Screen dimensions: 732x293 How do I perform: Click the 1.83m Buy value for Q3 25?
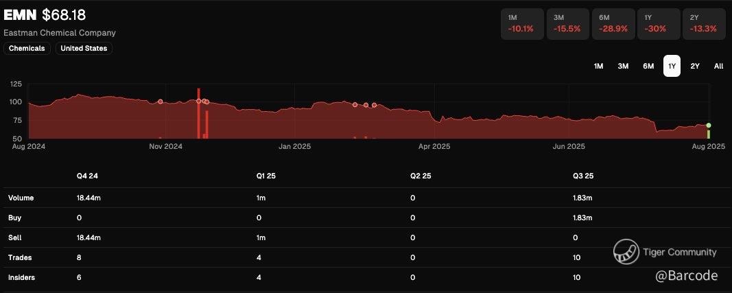[x=582, y=218]
